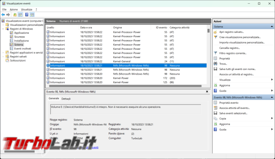
Task: Click the Guida icon in the Evento 98 section
Action: [215, 129]
